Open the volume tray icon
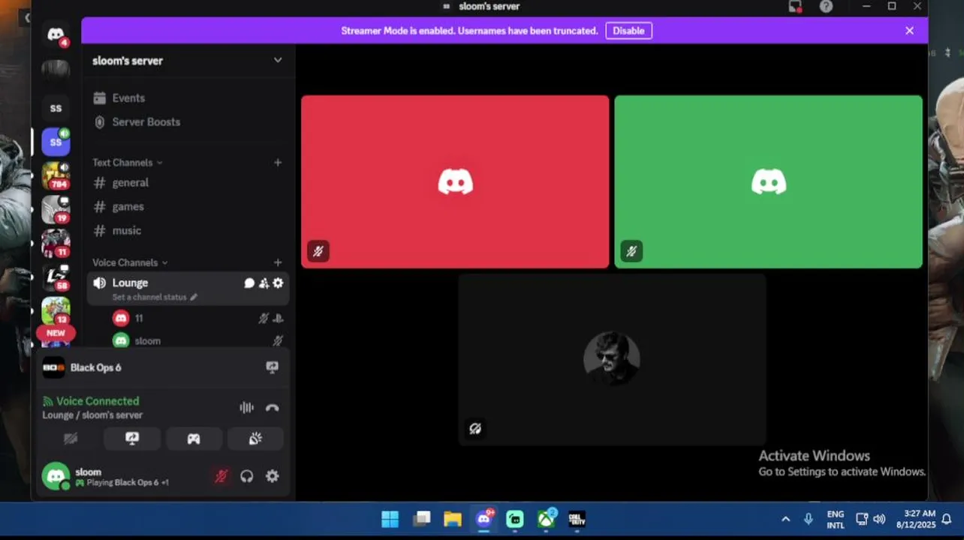 [879, 520]
